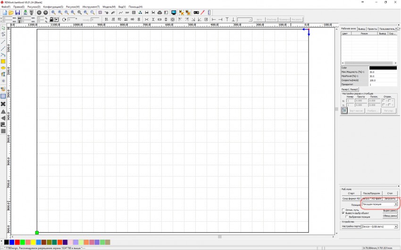Pick the Bezier curve tool
The width and height of the screenshot is (401, 250).
[3, 55]
